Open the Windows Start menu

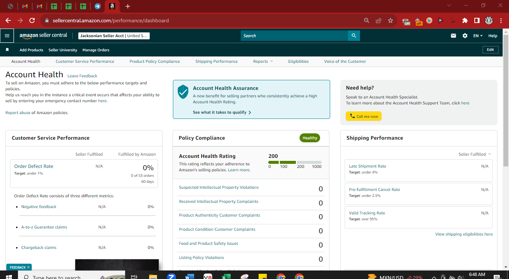tap(9, 277)
